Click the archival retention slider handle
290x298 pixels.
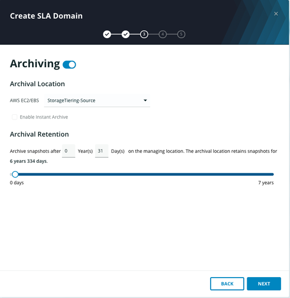pyautogui.click(x=15, y=174)
